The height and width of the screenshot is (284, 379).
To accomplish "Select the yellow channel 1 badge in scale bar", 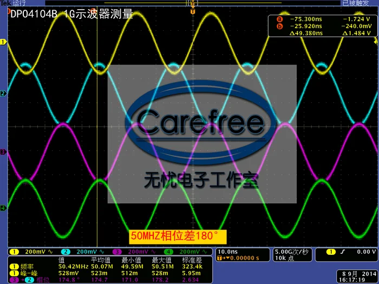I will 14,252.
